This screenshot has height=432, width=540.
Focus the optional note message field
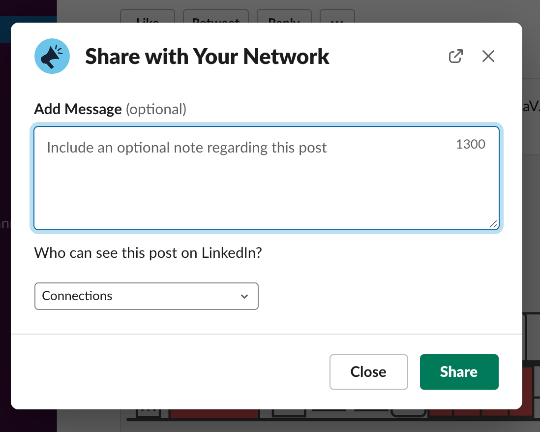pyautogui.click(x=267, y=178)
